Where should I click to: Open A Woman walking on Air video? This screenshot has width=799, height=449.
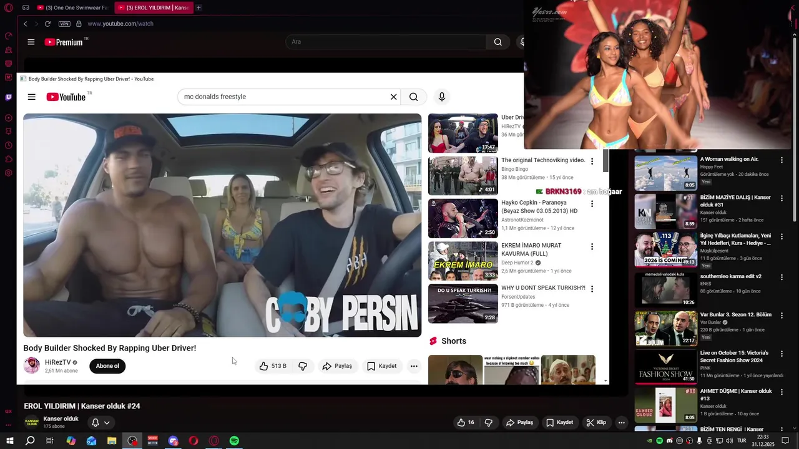click(665, 173)
